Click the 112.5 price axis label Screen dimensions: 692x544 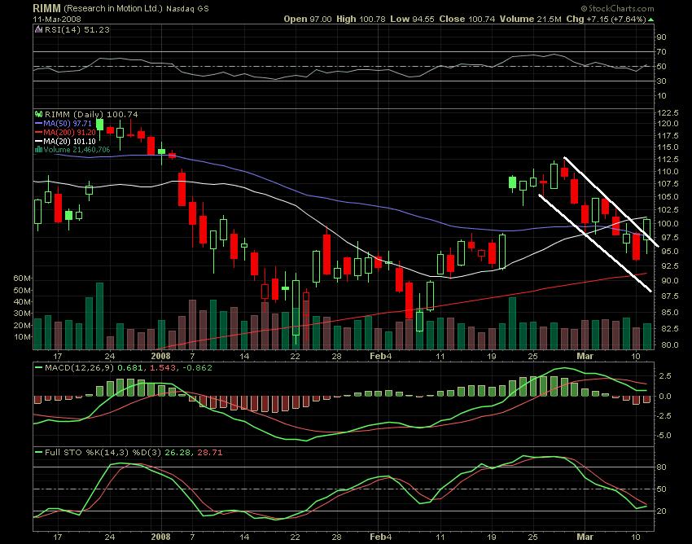(x=668, y=159)
